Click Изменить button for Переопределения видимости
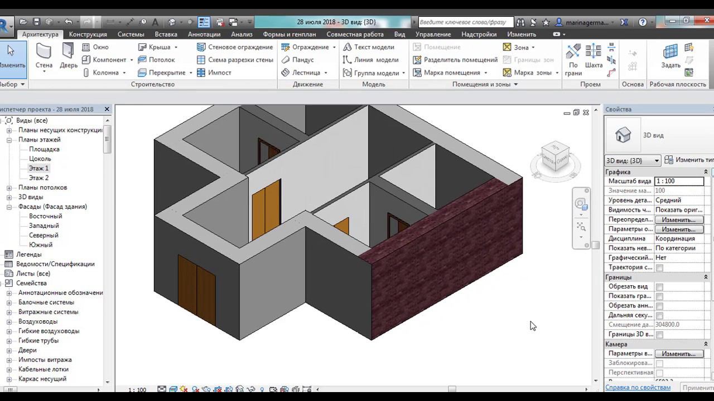This screenshot has width=714, height=401. pyautogui.click(x=679, y=220)
